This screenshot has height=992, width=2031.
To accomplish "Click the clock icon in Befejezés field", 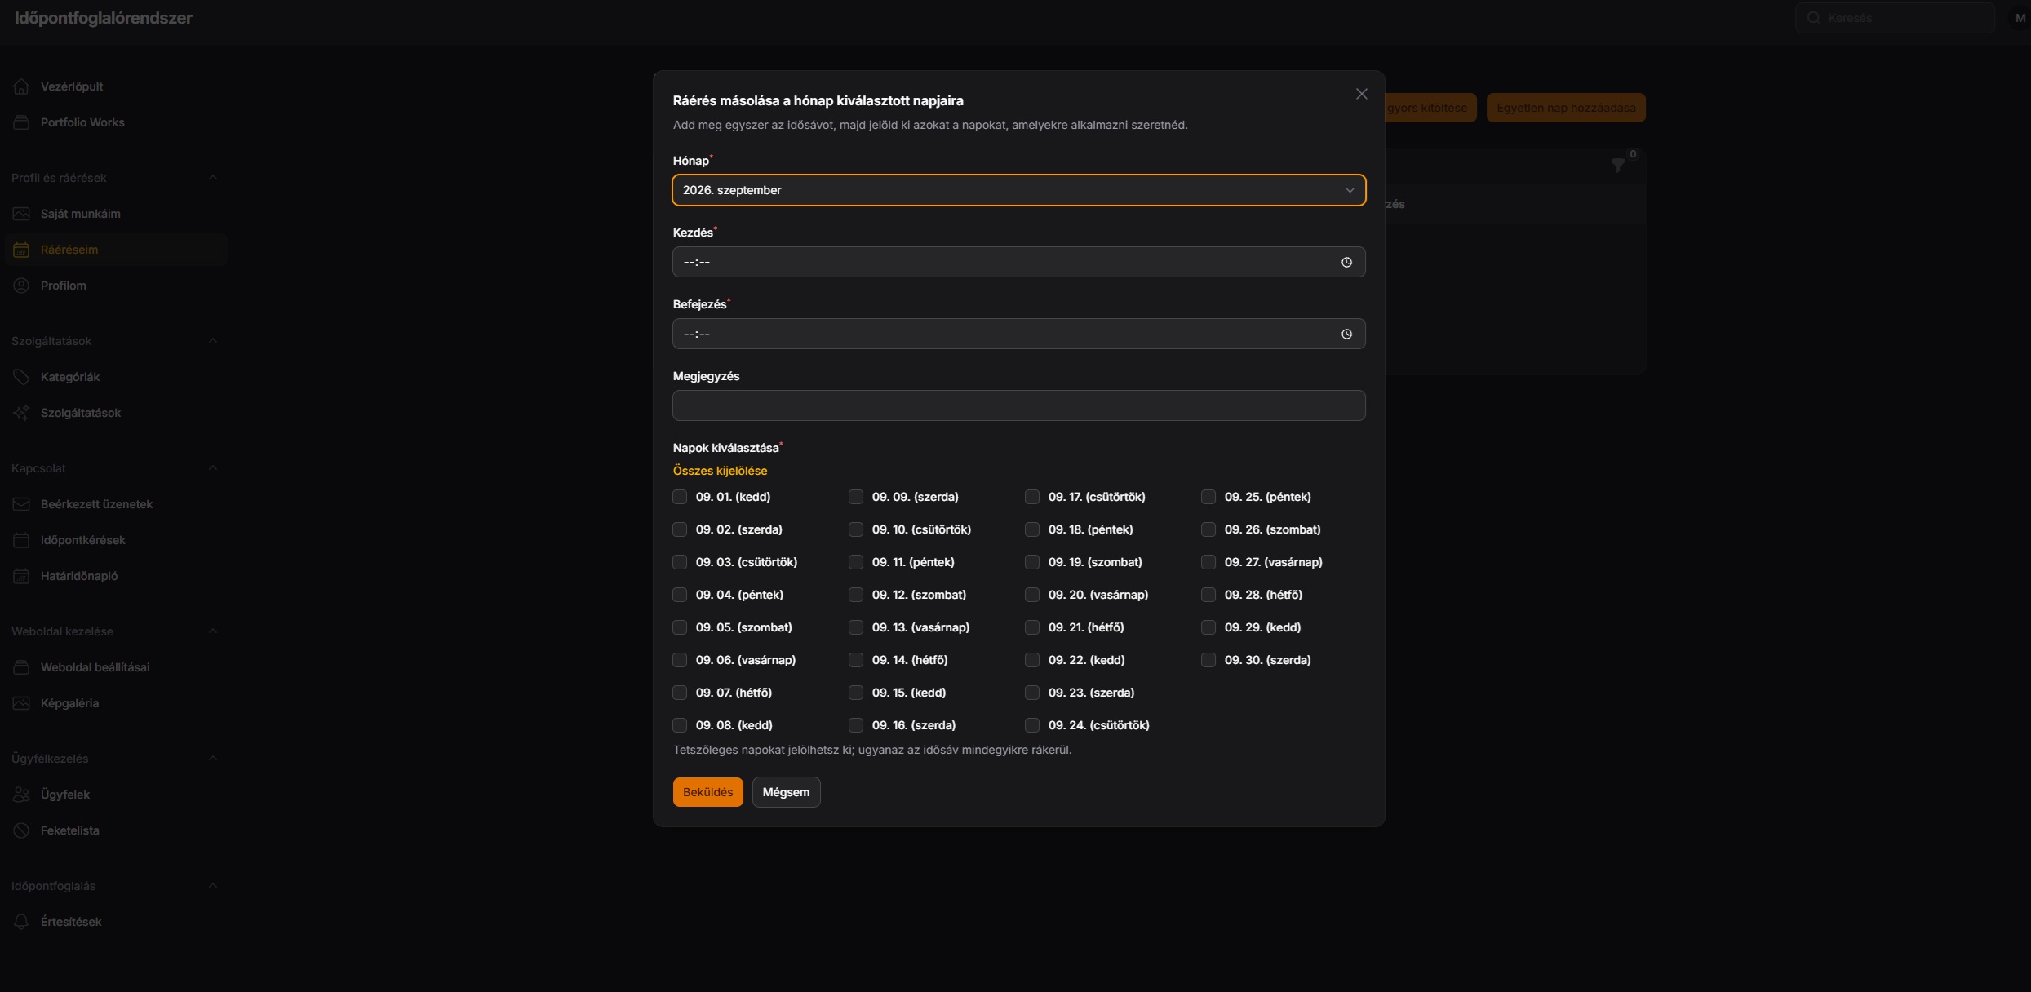I will click(1346, 334).
